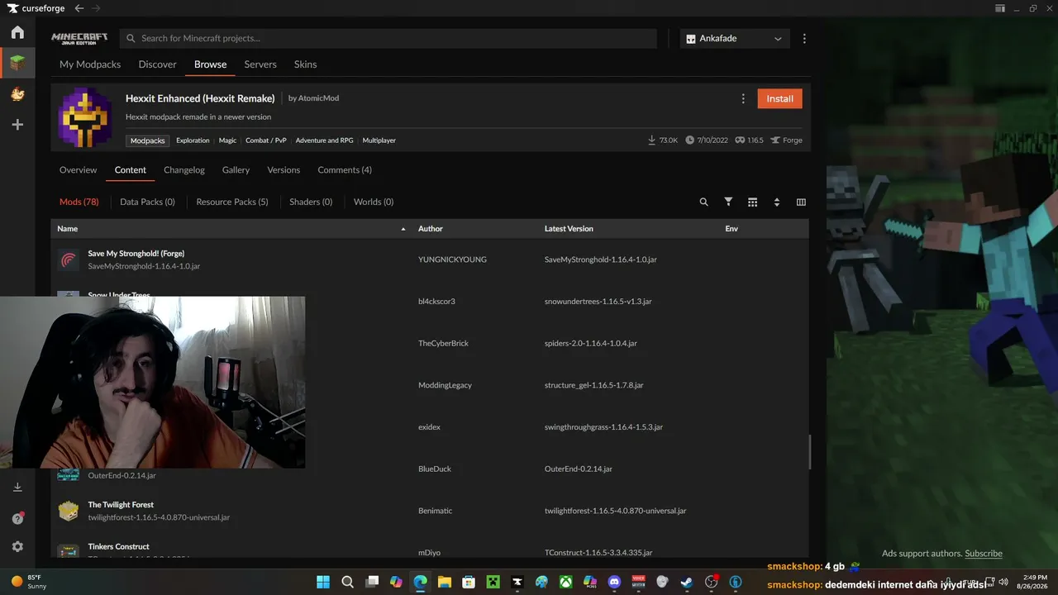
Task: Open Discord from the taskbar
Action: [614, 582]
